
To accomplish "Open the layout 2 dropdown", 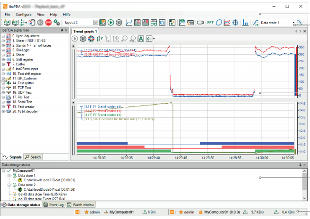I will (96, 23).
